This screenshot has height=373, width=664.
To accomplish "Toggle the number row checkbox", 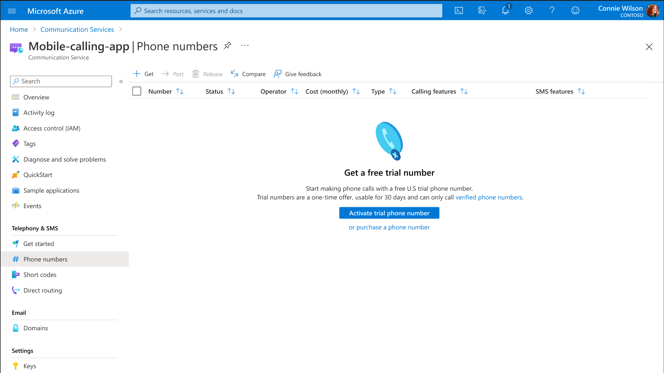I will (x=136, y=91).
